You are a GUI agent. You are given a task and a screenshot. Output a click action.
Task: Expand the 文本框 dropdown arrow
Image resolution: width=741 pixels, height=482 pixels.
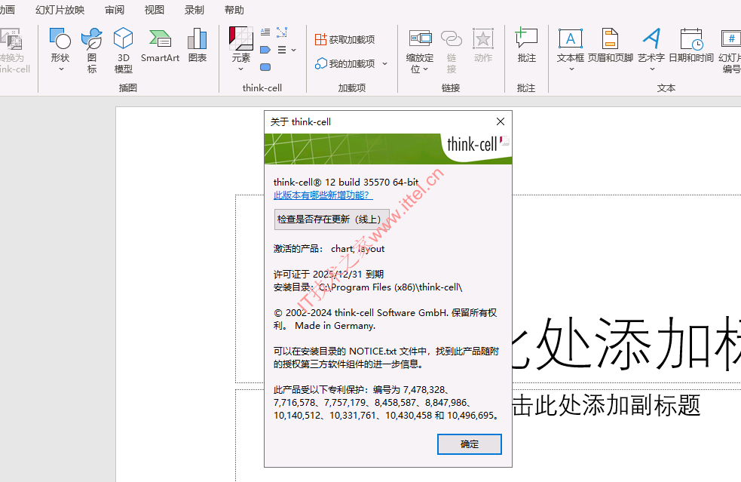[571, 69]
